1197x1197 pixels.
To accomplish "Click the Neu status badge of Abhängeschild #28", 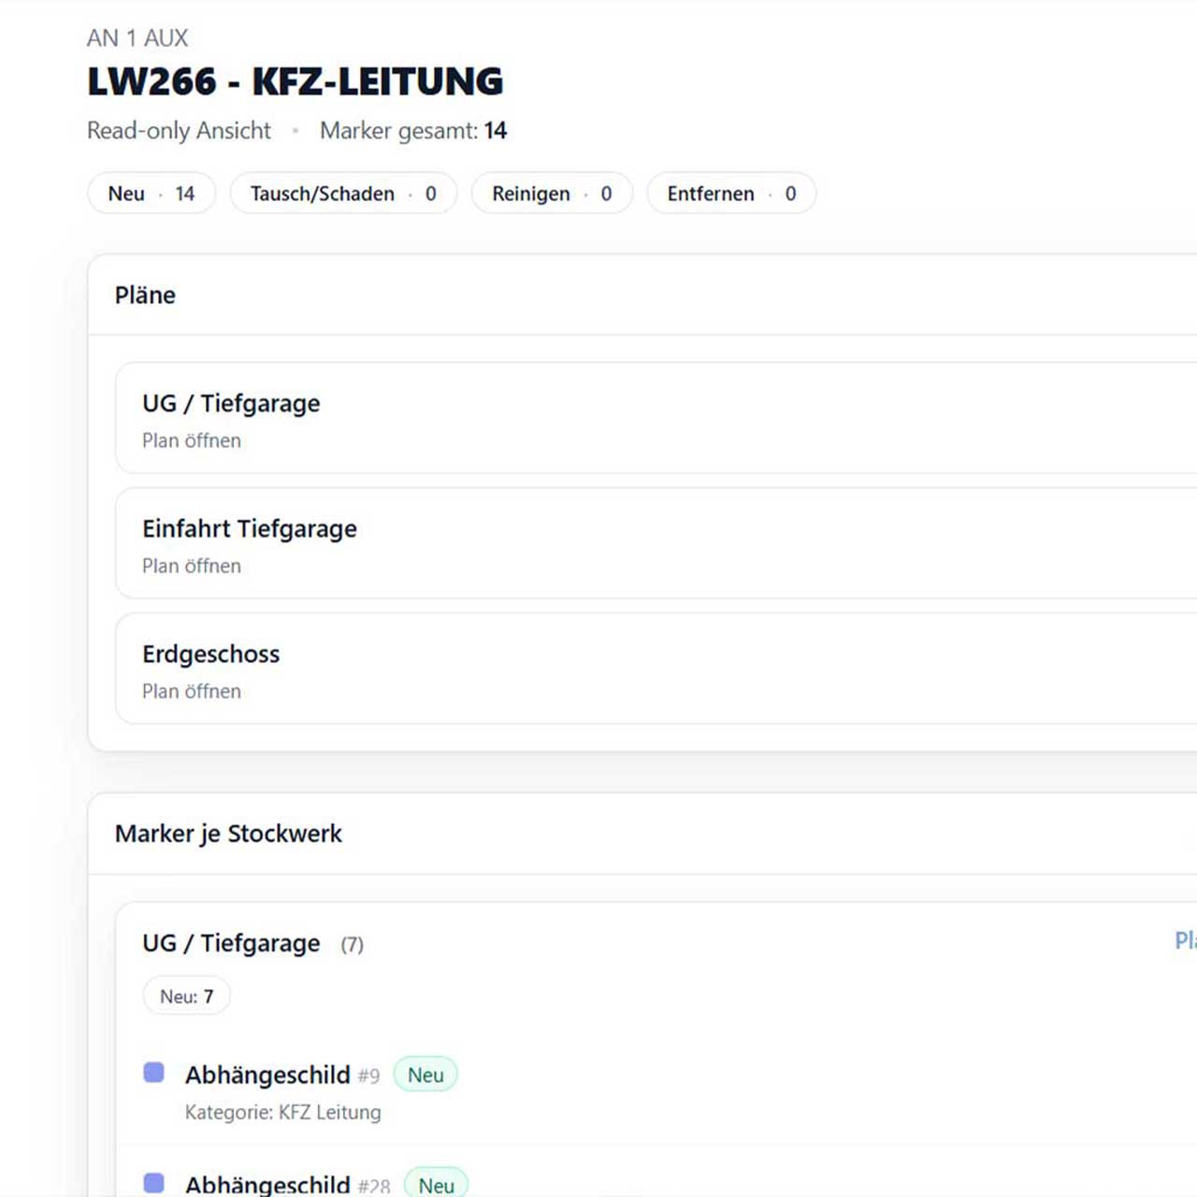I will coord(436,1184).
